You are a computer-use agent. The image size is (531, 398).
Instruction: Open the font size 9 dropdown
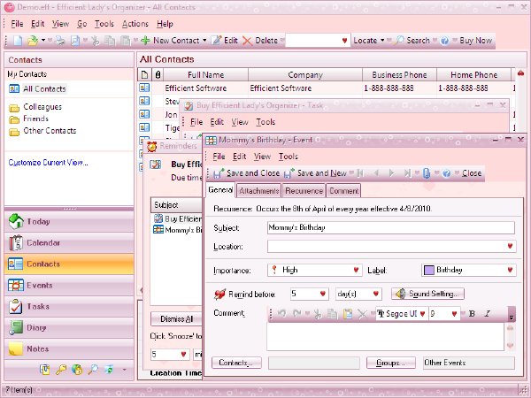point(455,314)
